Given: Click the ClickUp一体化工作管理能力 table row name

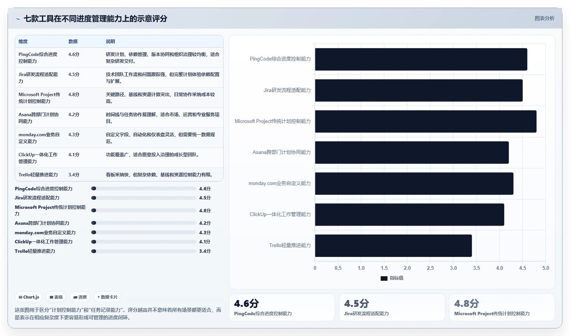Looking at the screenshot, I should (x=38, y=158).
